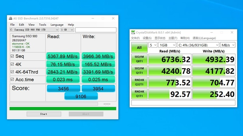The image size is (243, 136).
Task: Click the RND4K Q1T1 write value 252.40
Action: tap(214, 94)
